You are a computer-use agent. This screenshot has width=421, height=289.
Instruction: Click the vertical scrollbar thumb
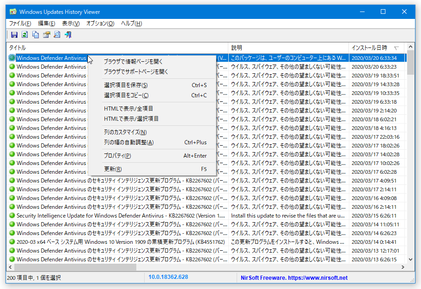(410, 63)
